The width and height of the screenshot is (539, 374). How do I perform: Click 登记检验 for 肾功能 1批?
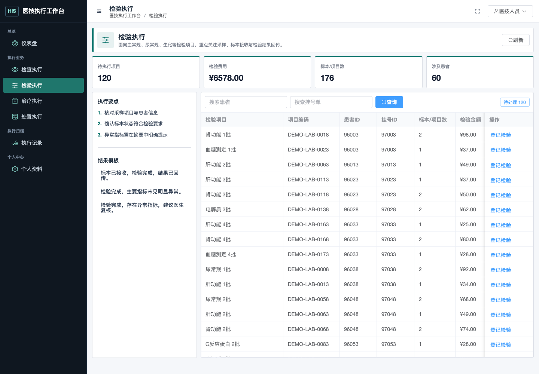(501, 135)
